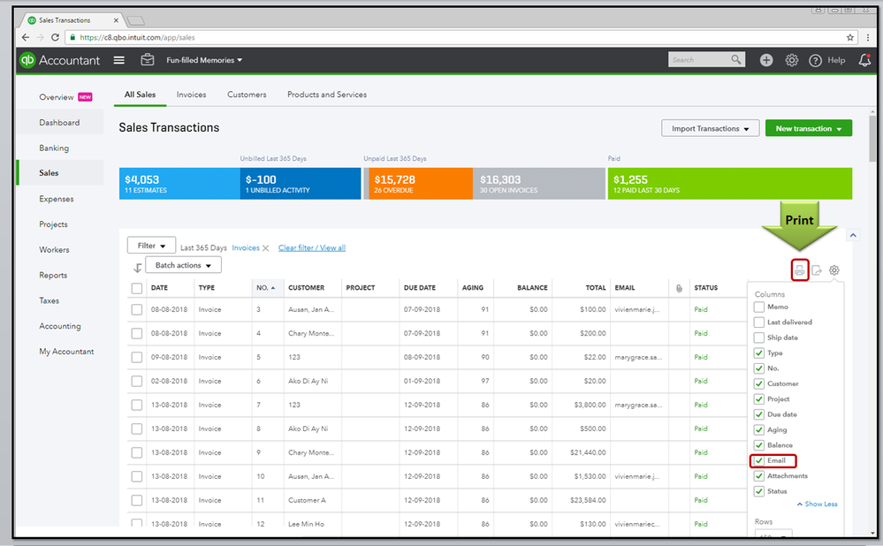The image size is (883, 546).
Task: Open notifications bell icon
Action: (864, 60)
